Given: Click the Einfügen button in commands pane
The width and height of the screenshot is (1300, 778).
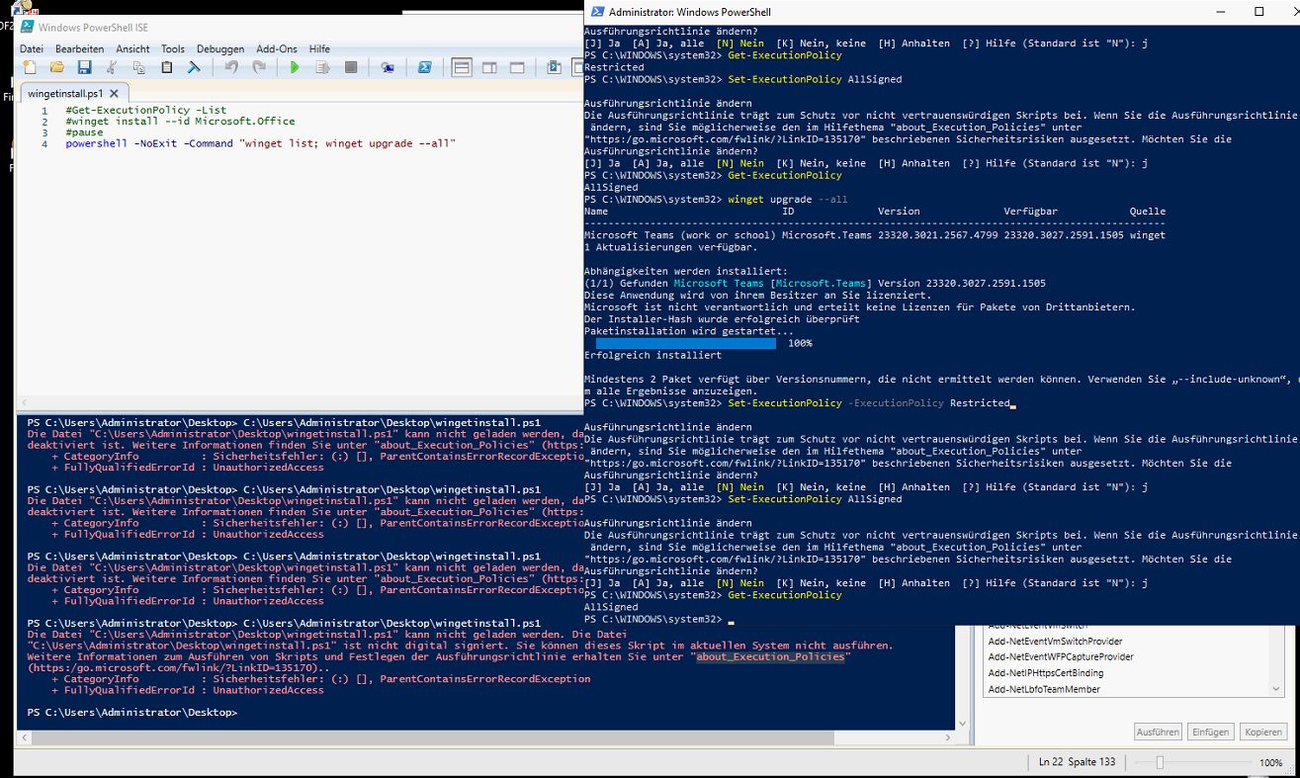Looking at the screenshot, I should coord(1210,732).
